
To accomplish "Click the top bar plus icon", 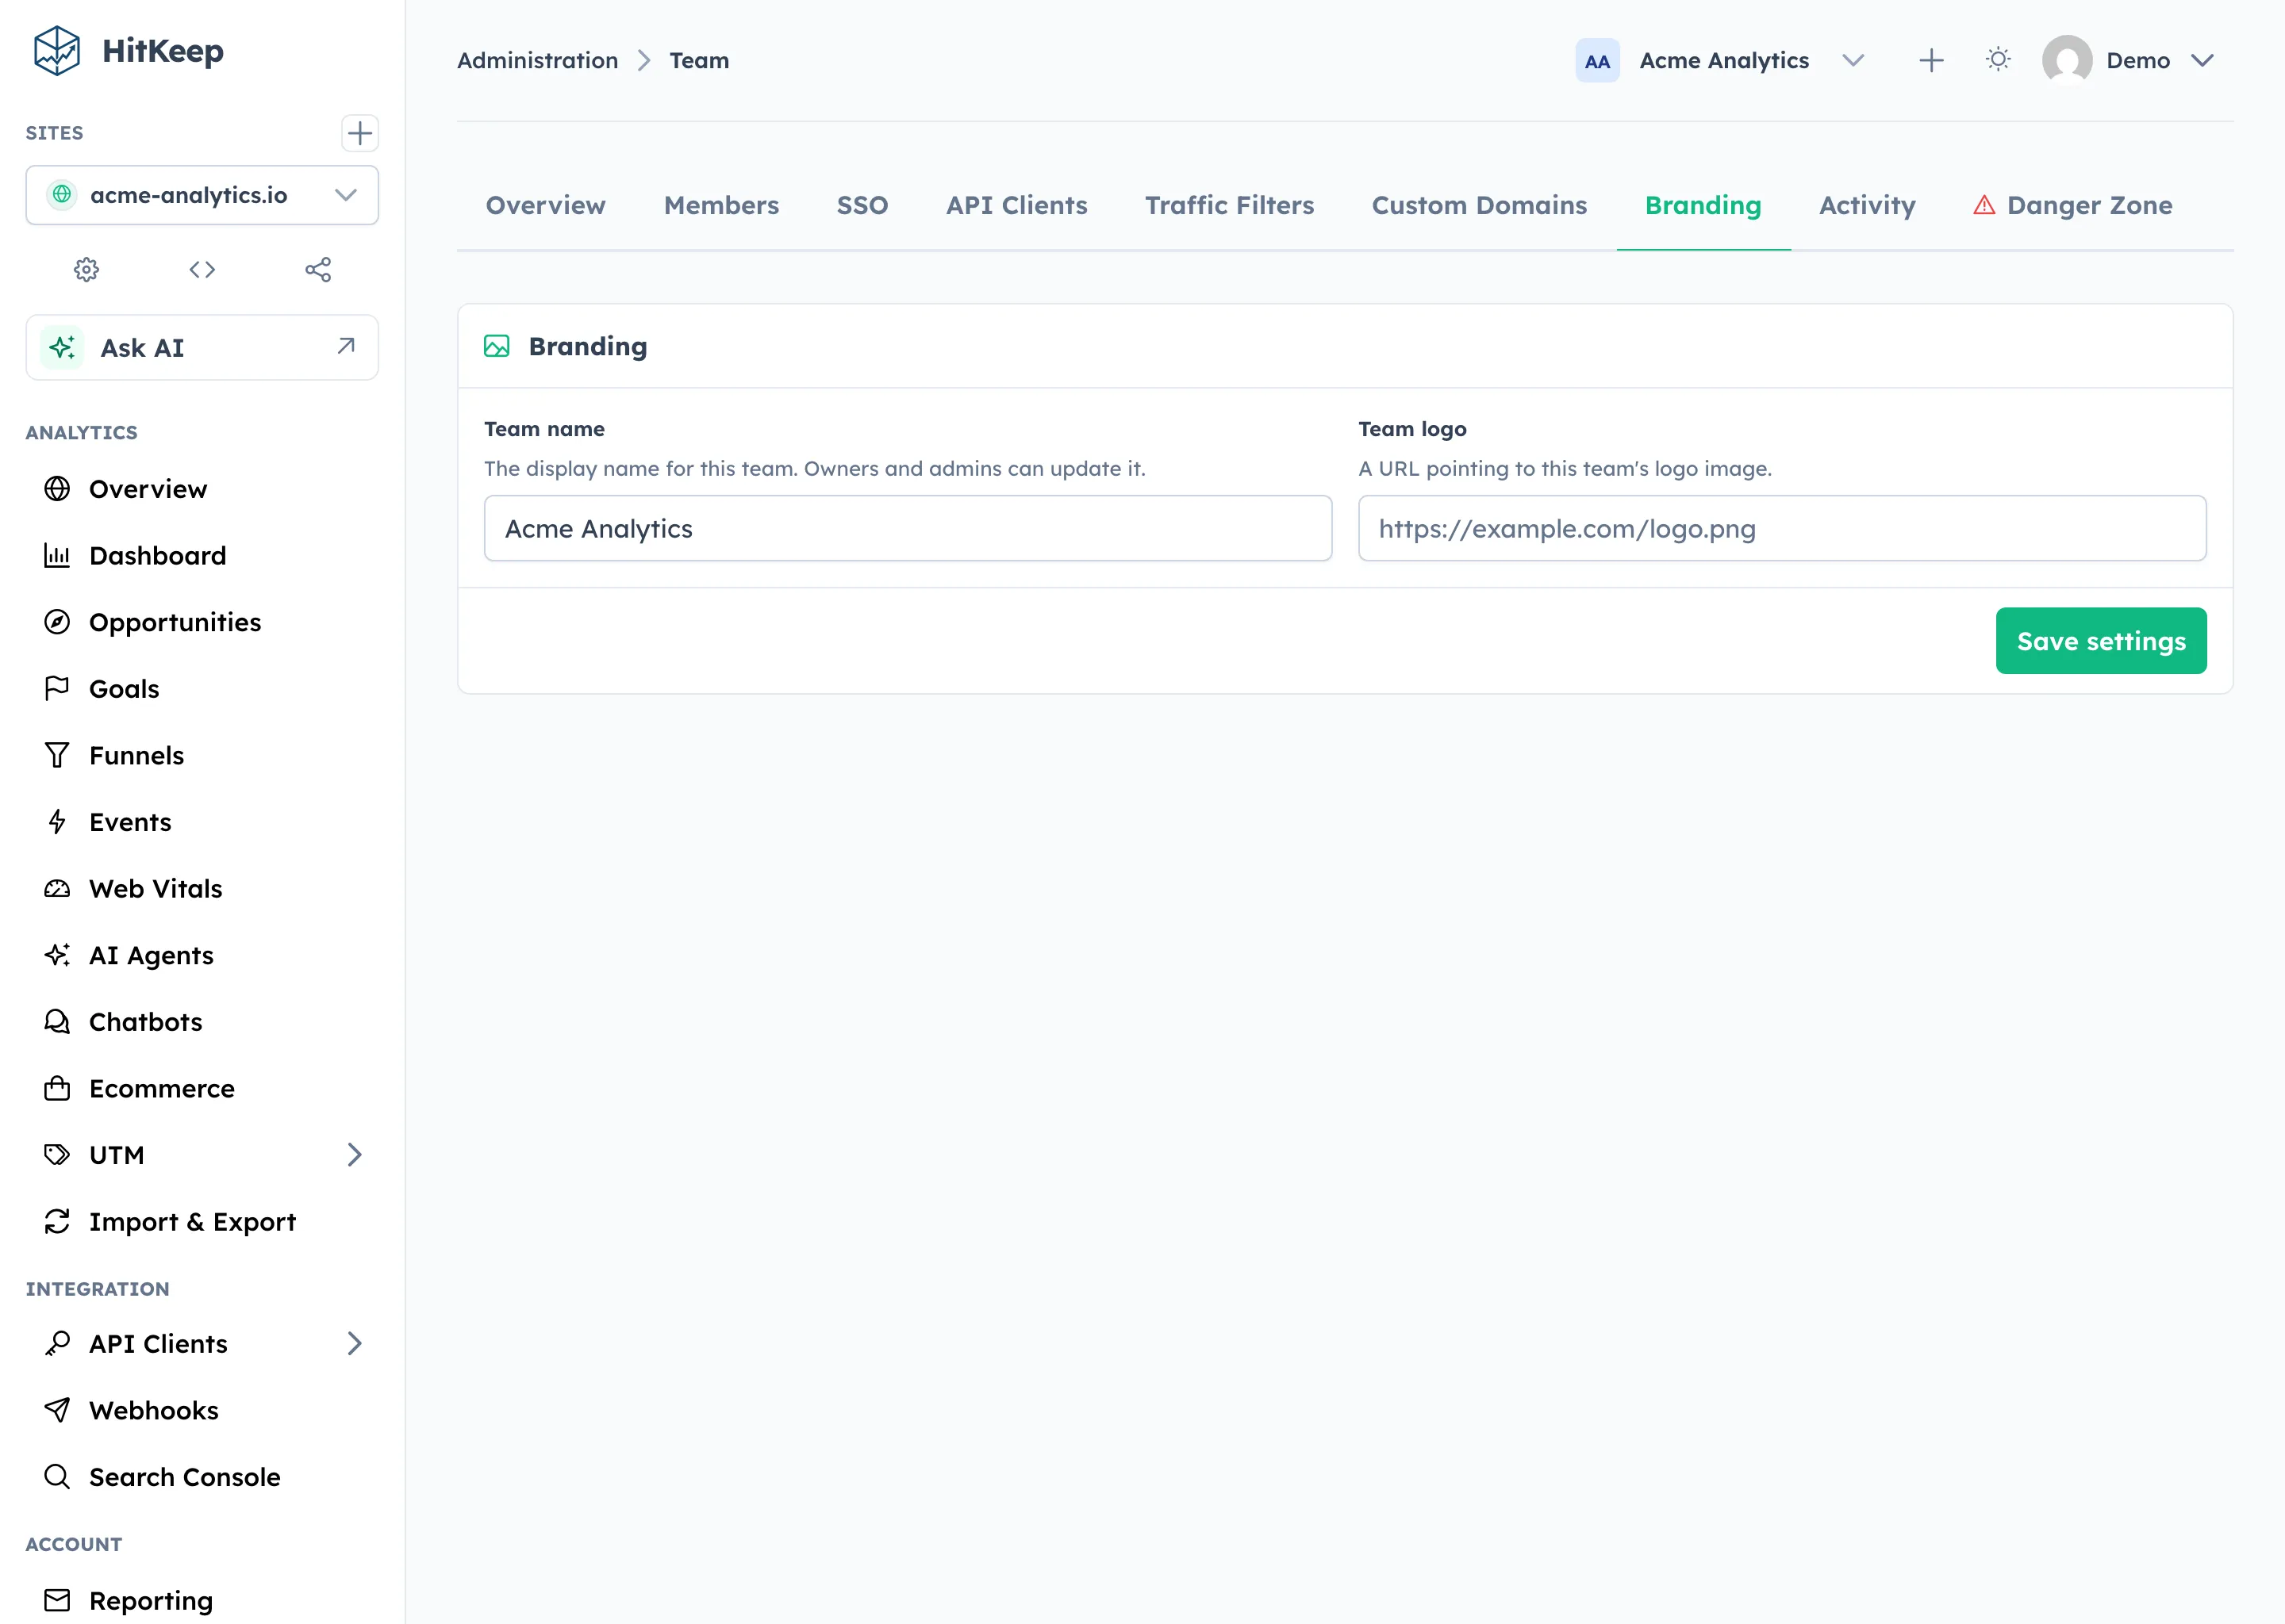I will pos(1932,60).
